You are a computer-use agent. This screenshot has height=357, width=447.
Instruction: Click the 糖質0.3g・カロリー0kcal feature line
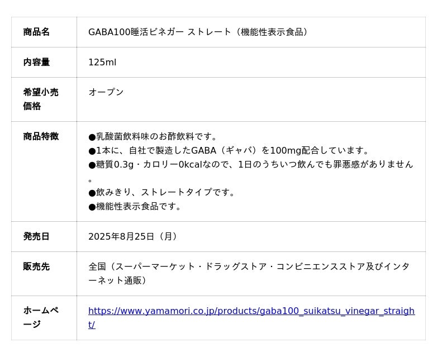tap(250, 164)
